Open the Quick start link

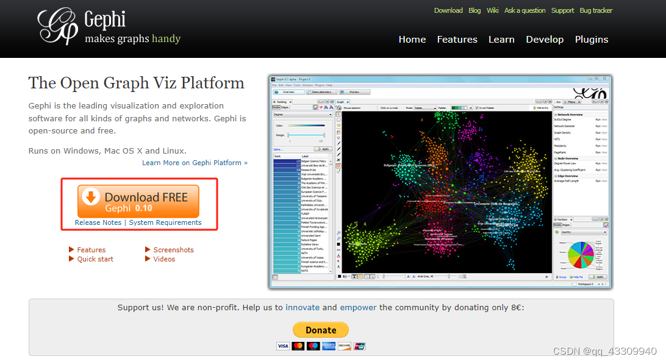(x=95, y=259)
